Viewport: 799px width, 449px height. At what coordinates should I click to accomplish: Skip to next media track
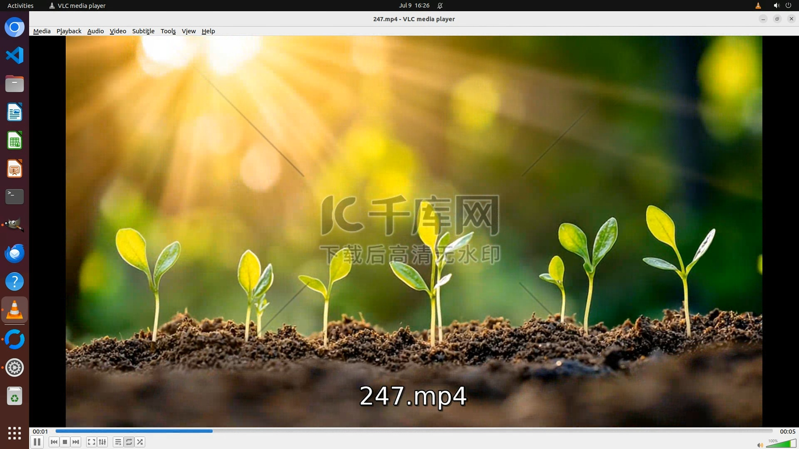76,442
